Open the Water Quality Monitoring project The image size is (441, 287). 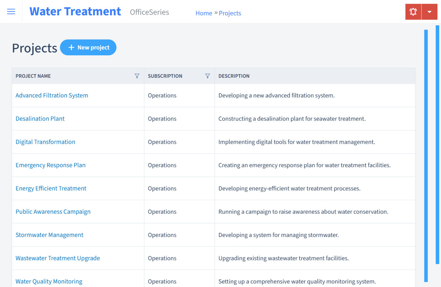click(49, 281)
